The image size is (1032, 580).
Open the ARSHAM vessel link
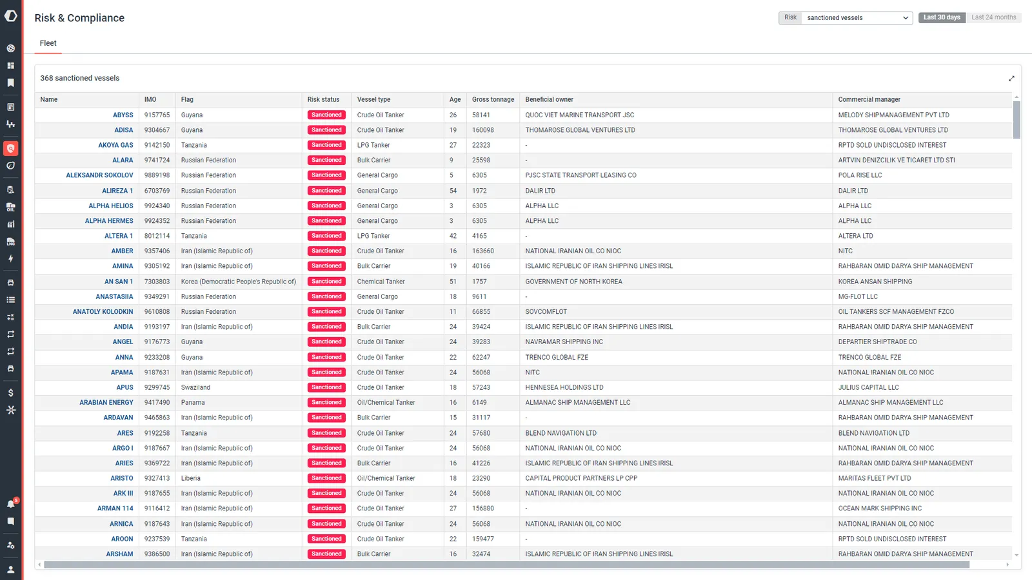point(120,554)
